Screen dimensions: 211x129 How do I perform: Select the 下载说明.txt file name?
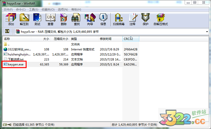click(x=16, y=59)
